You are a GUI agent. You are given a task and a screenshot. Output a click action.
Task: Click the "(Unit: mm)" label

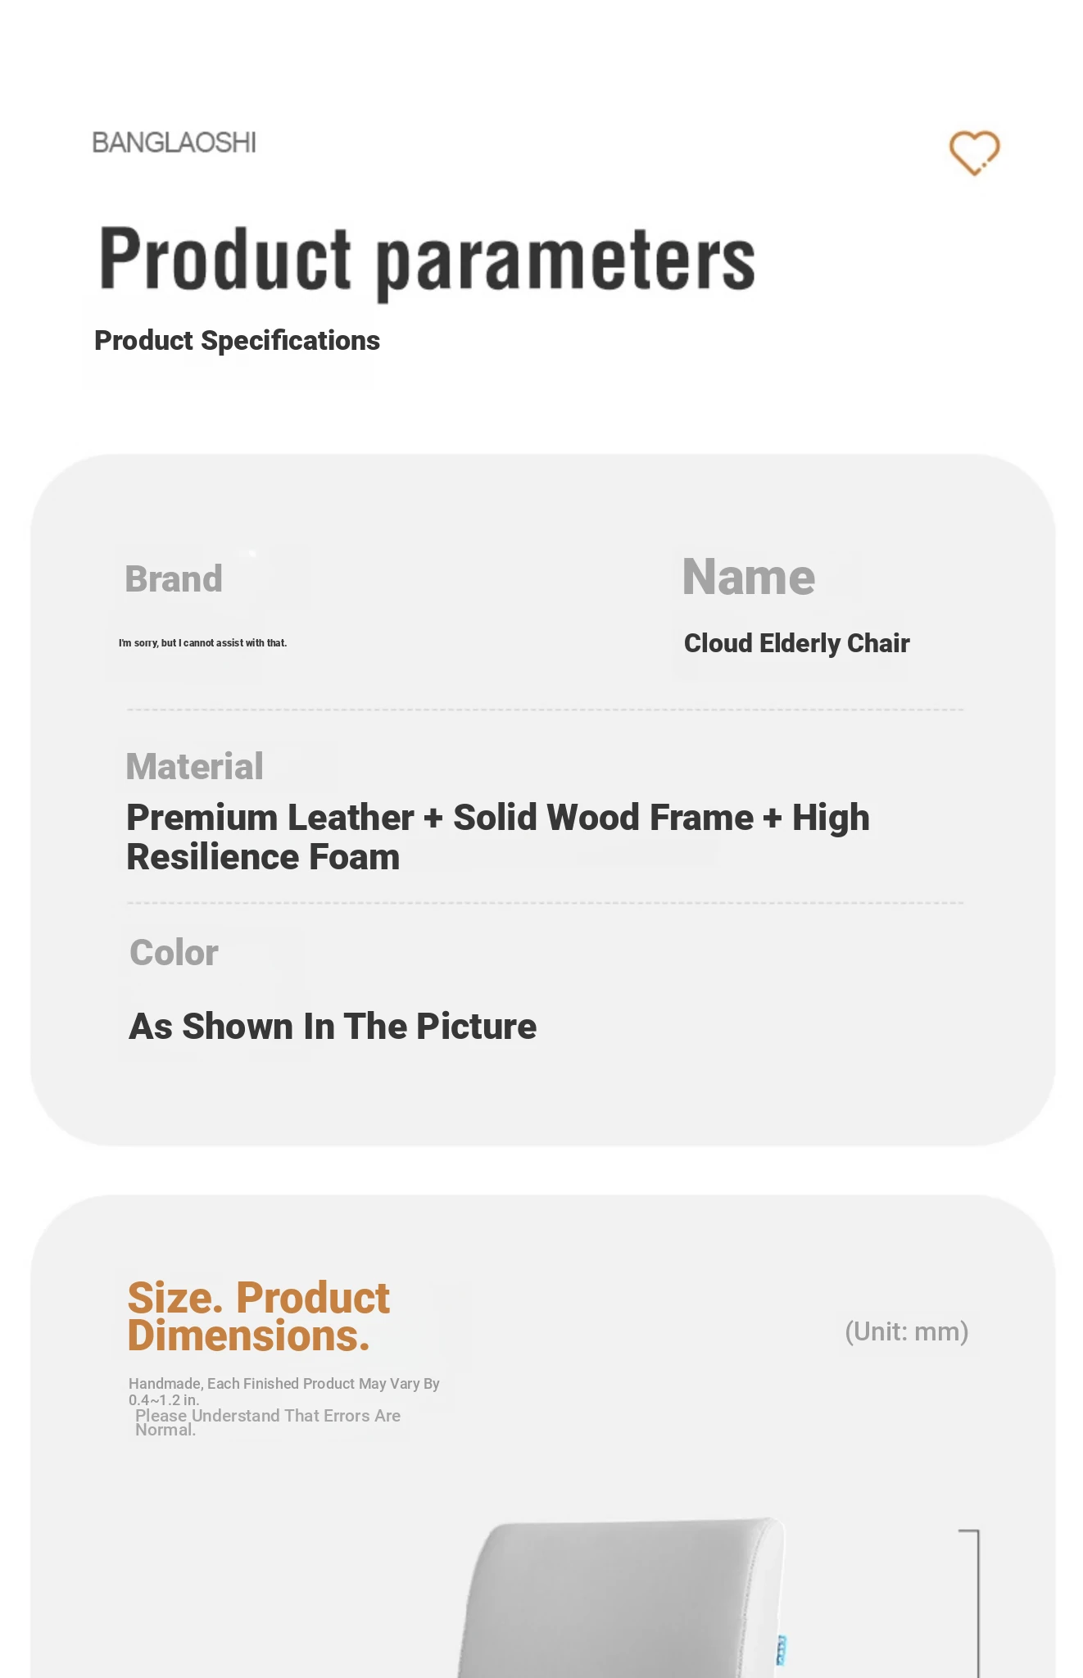pos(906,1331)
